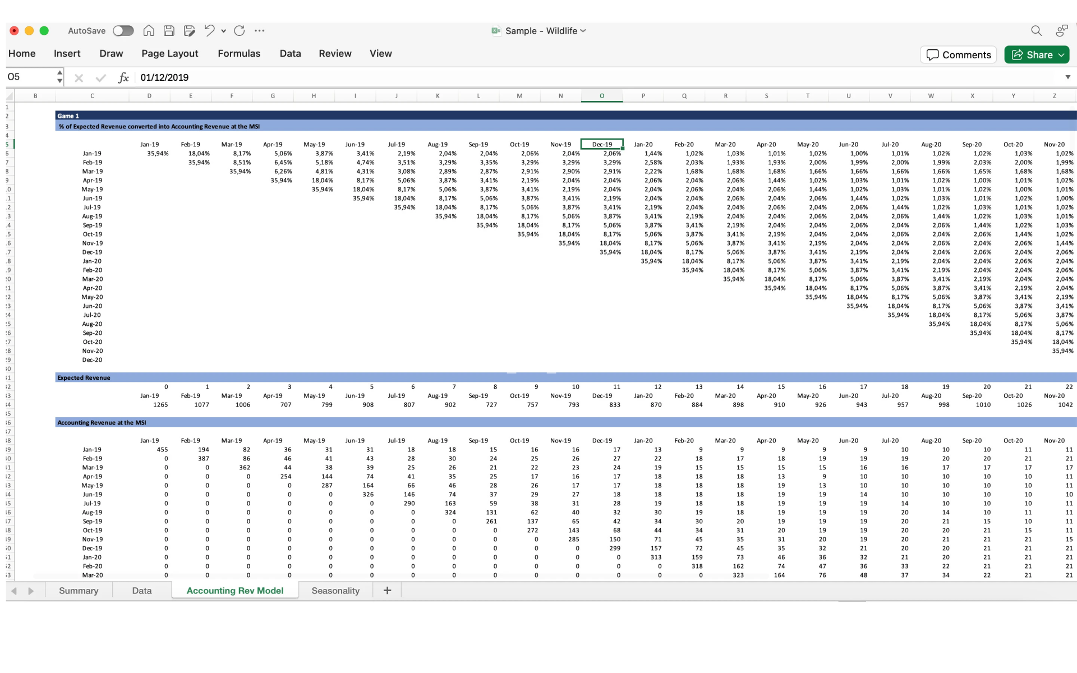
Task: Click the Redo arrow icon
Action: [x=240, y=31]
